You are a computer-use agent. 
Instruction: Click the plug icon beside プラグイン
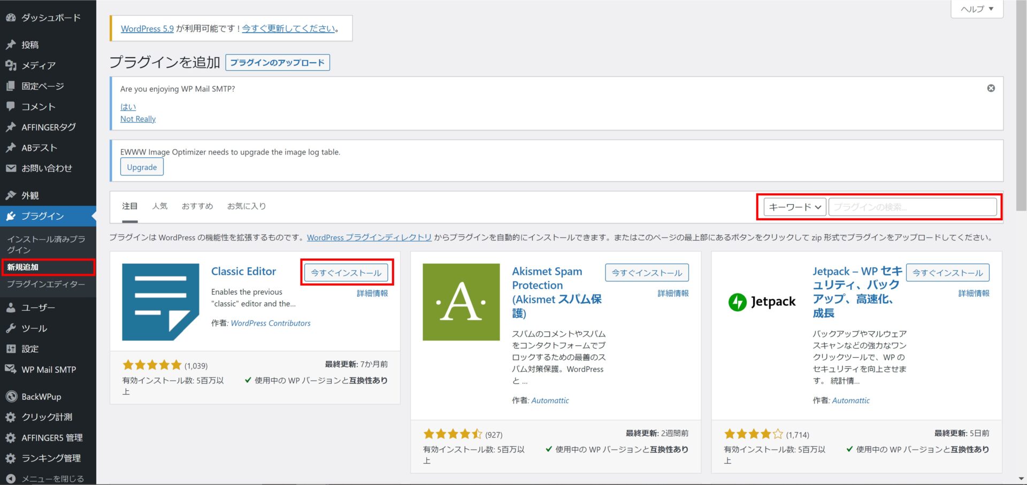click(x=11, y=216)
